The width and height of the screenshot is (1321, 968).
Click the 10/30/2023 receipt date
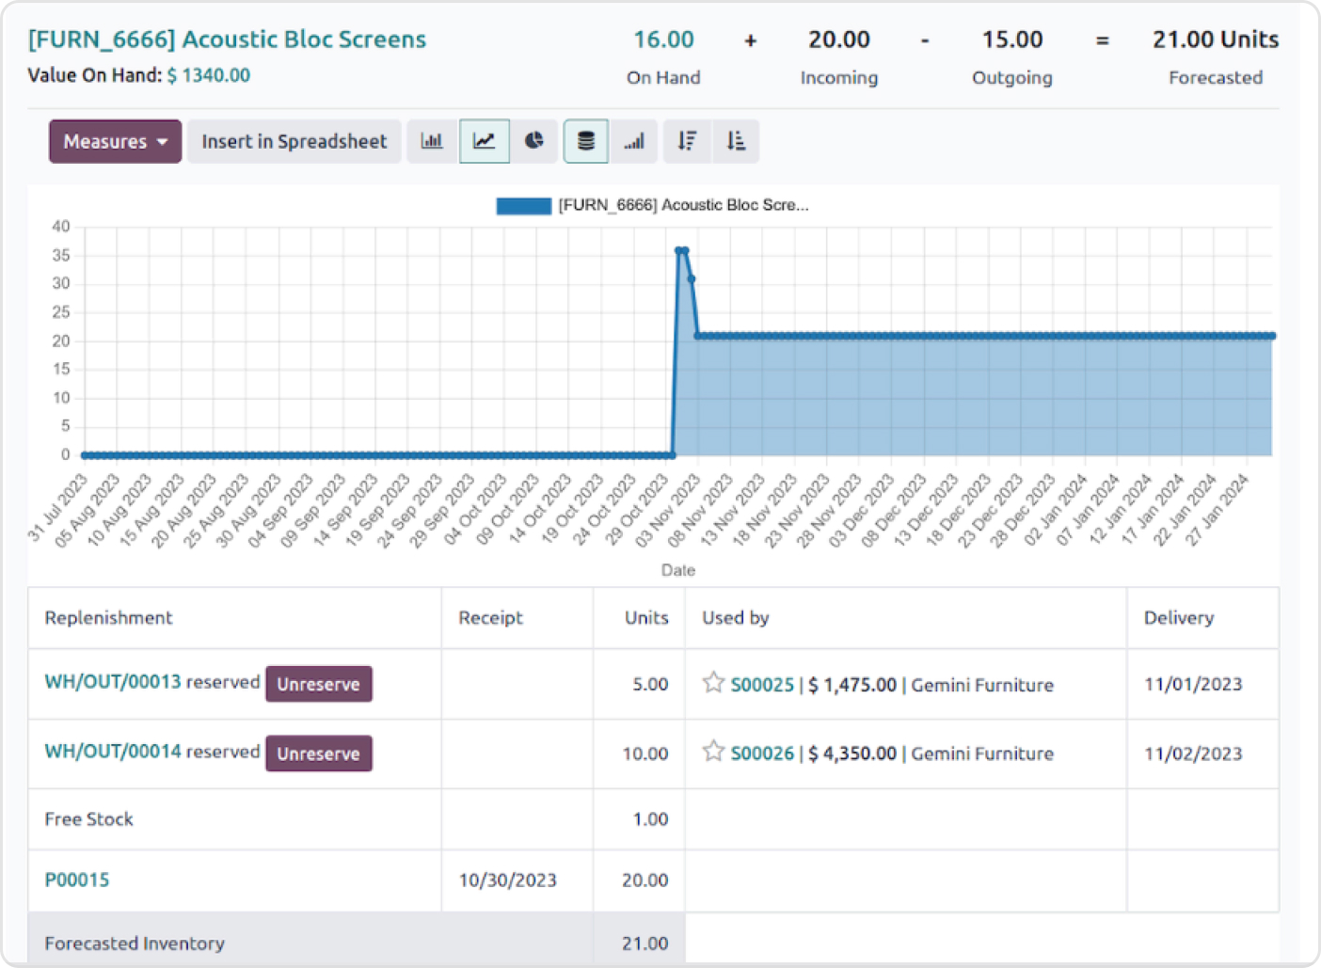[x=508, y=881]
